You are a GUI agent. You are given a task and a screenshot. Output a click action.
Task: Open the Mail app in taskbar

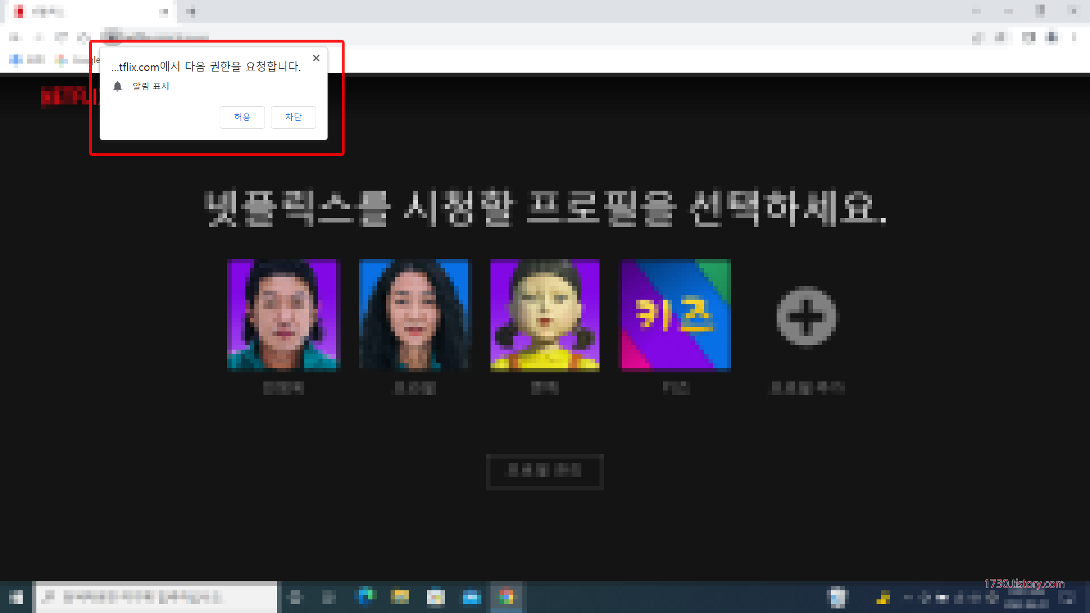472,597
